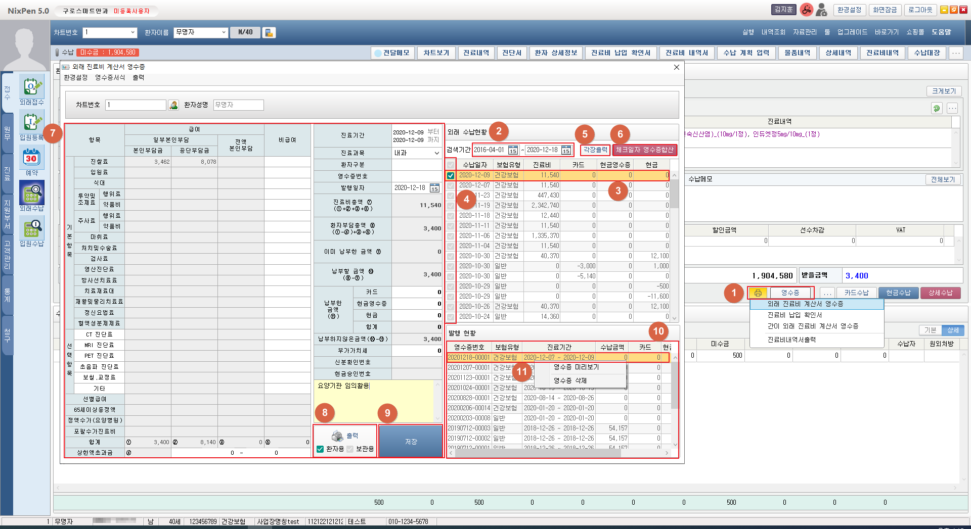Expand the top 차트번호 dropdown
Screen dimensions: 971x529
133,32
